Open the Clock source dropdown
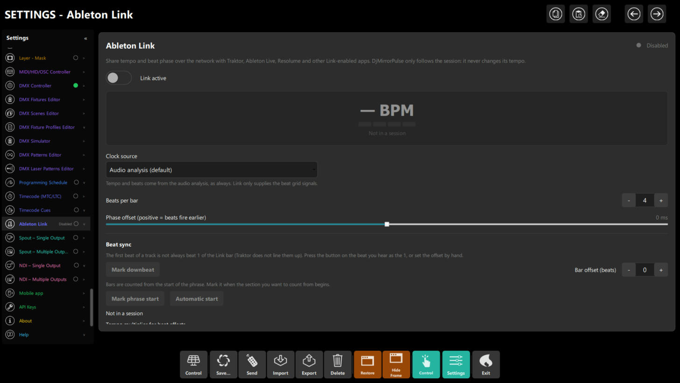This screenshot has width=680, height=383. pos(212,170)
